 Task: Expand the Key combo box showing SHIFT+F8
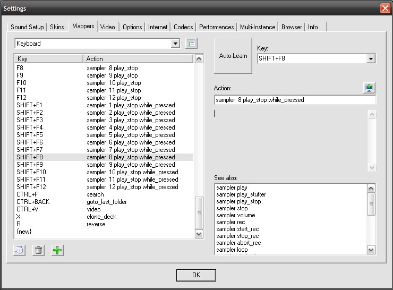point(371,59)
